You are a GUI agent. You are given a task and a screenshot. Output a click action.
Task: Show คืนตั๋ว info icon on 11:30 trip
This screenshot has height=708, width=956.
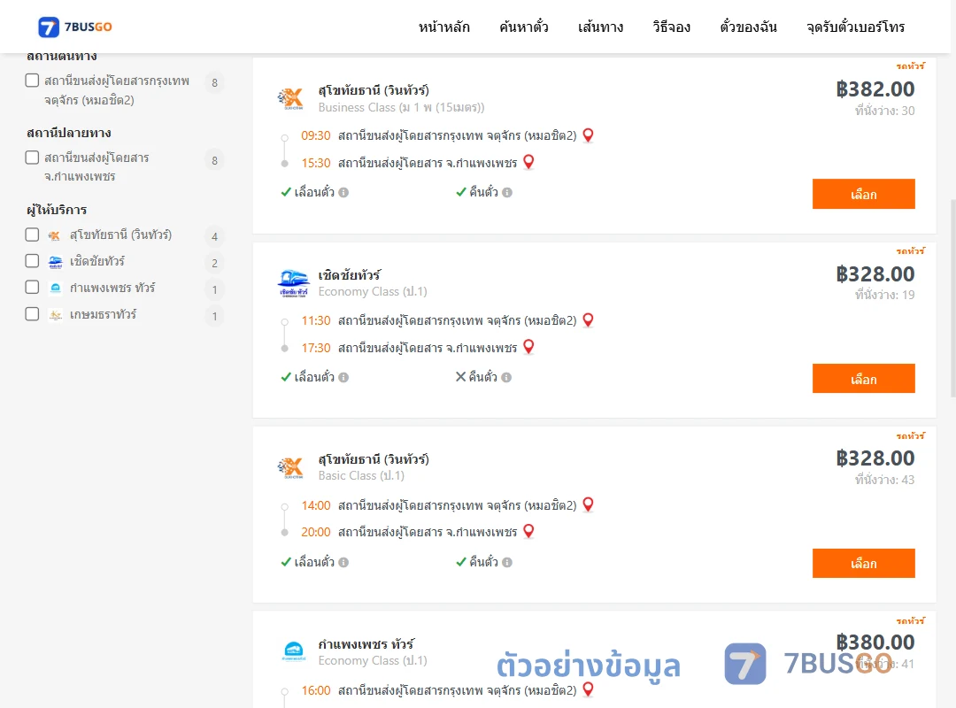pyautogui.click(x=506, y=378)
